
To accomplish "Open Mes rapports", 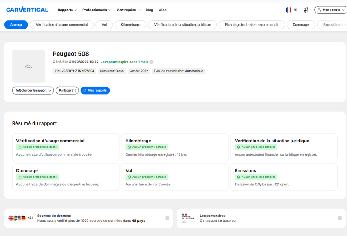I will click(95, 91).
